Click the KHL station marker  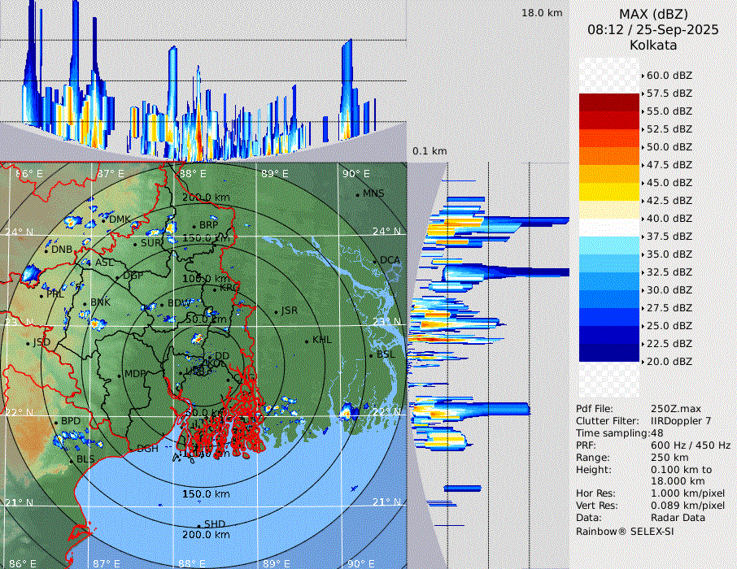point(307,341)
